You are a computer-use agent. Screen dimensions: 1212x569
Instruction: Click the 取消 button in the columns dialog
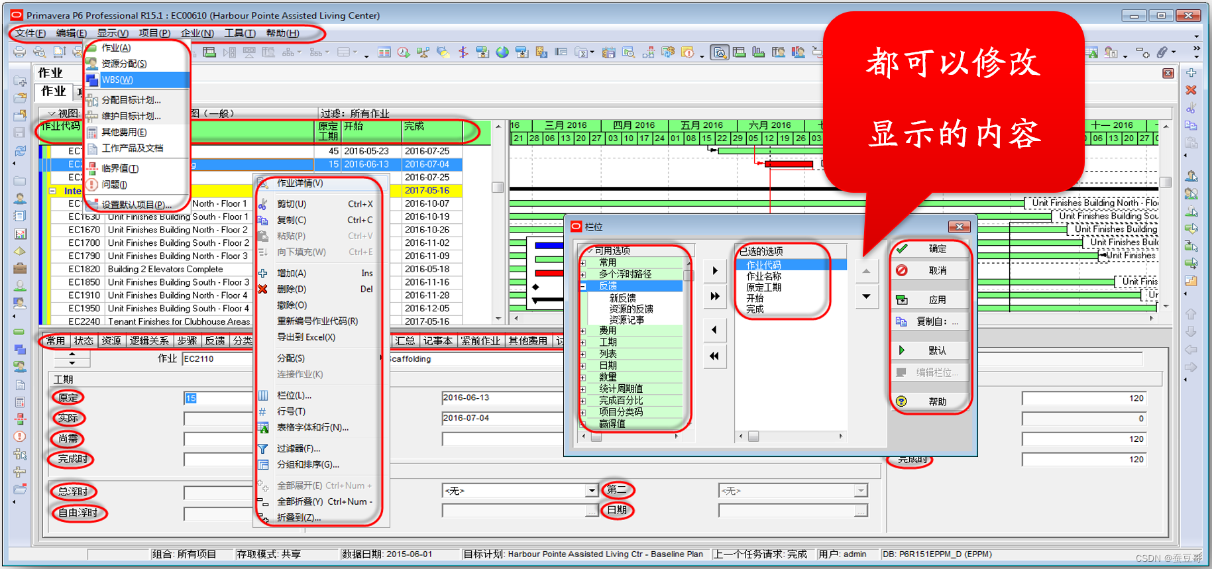(929, 270)
